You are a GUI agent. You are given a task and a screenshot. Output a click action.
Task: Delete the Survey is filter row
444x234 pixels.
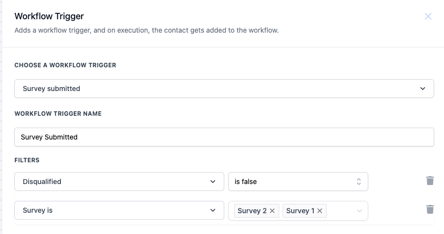click(430, 209)
